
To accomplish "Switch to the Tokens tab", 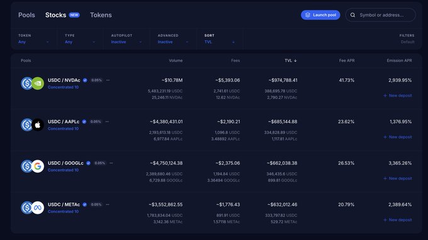I will coord(101,15).
